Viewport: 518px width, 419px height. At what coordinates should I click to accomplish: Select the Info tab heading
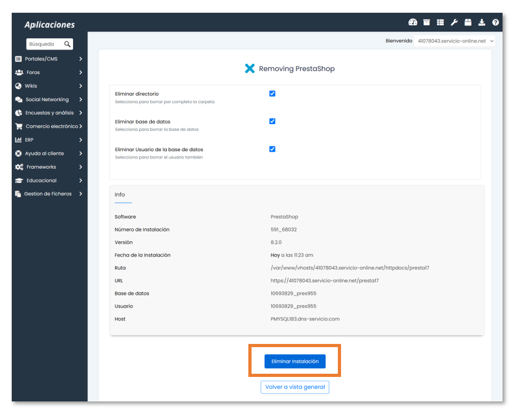pos(119,195)
